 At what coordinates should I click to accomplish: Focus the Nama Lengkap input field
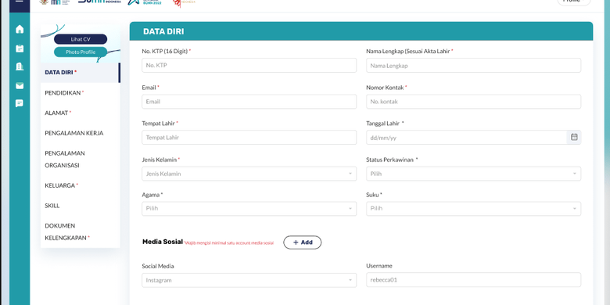pos(473,66)
